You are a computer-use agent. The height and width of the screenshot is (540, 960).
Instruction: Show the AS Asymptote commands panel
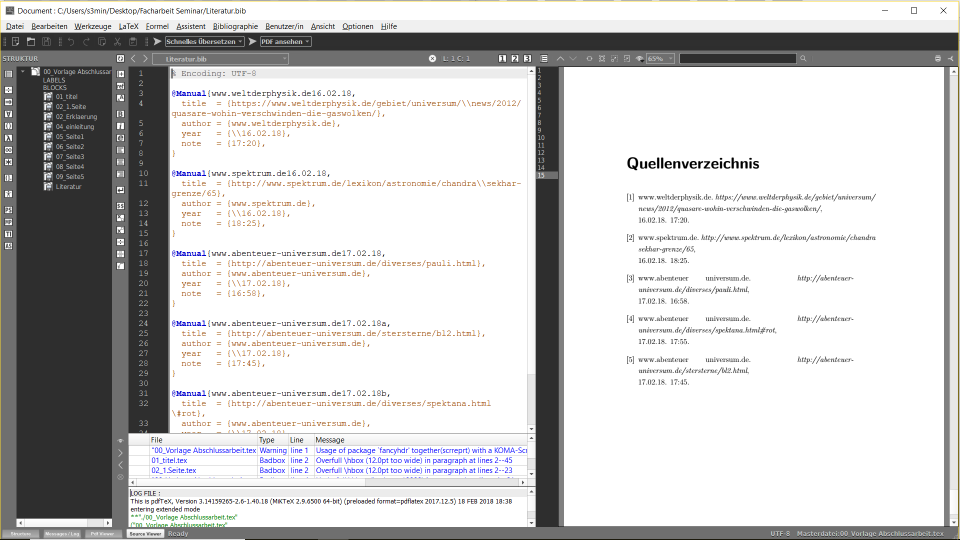8,246
